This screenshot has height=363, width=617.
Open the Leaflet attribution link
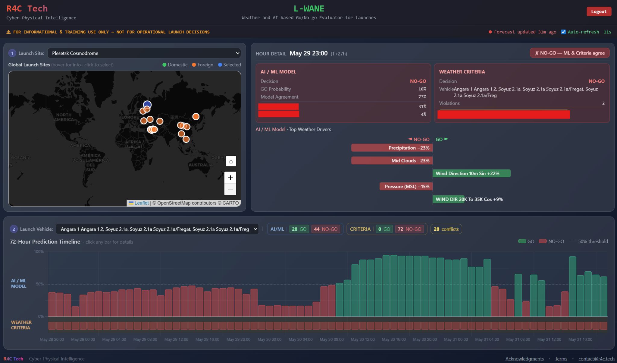coord(141,203)
